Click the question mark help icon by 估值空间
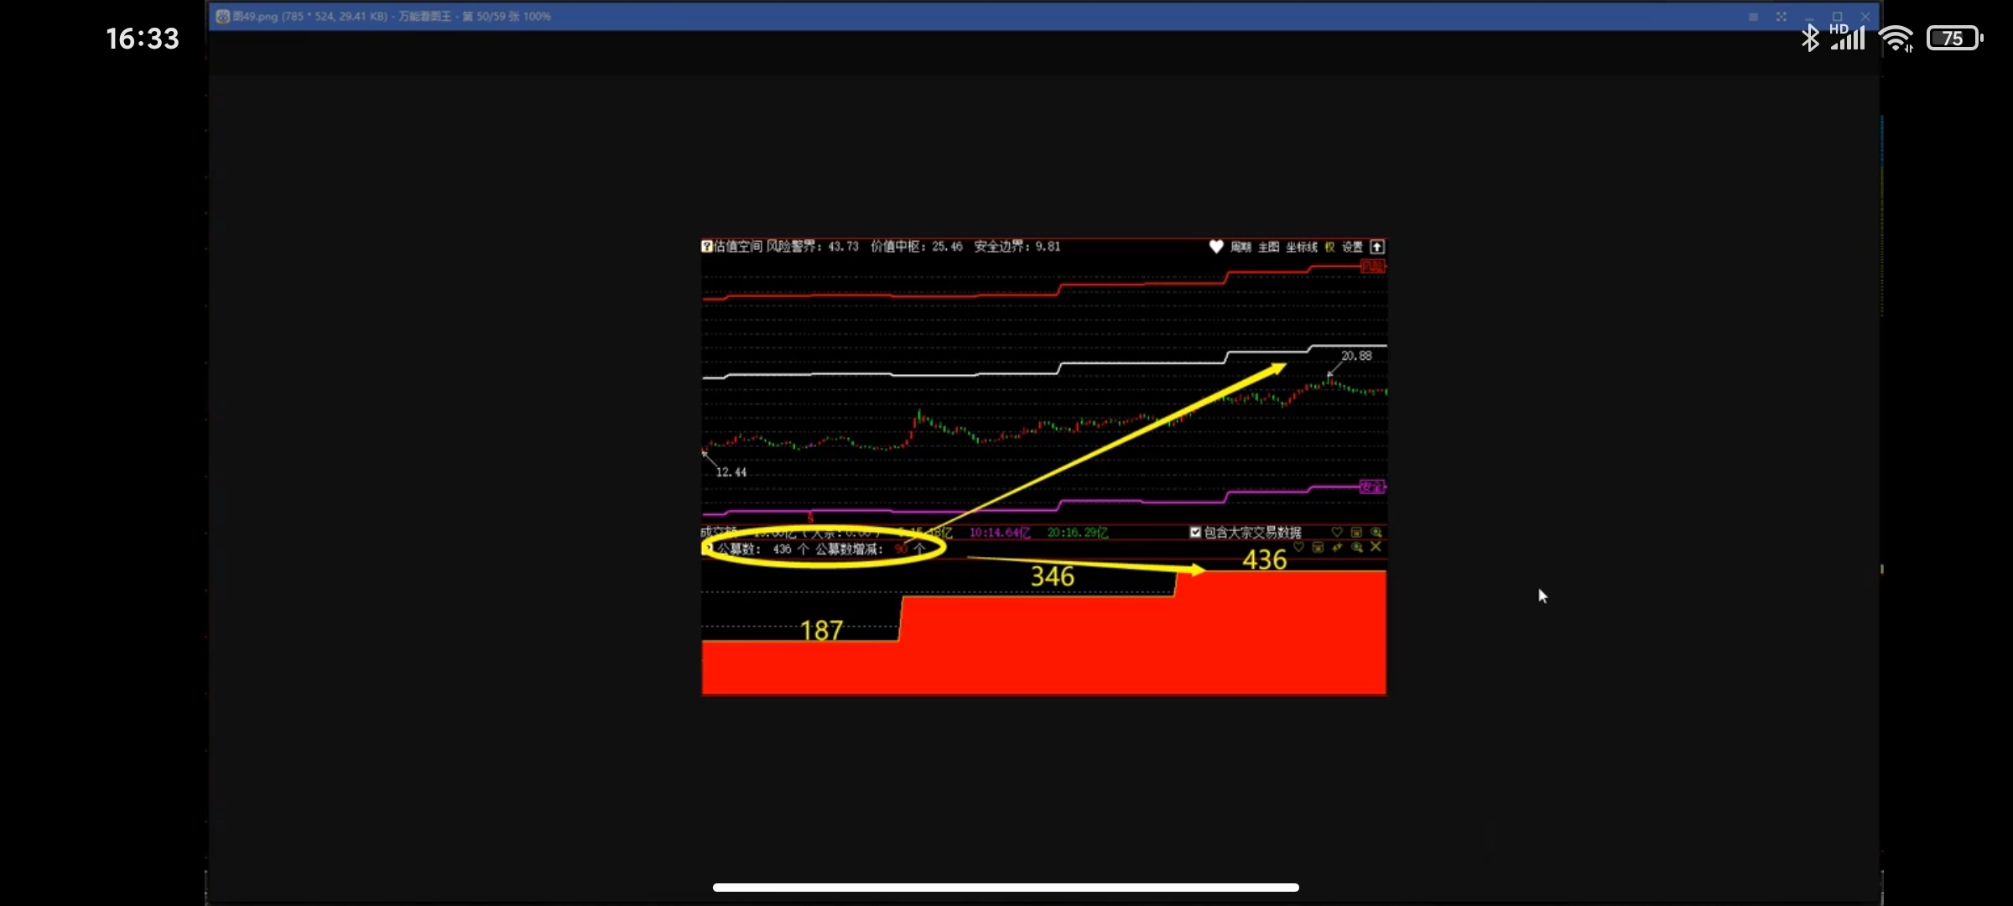Screen dimensions: 2013x906 pos(707,246)
